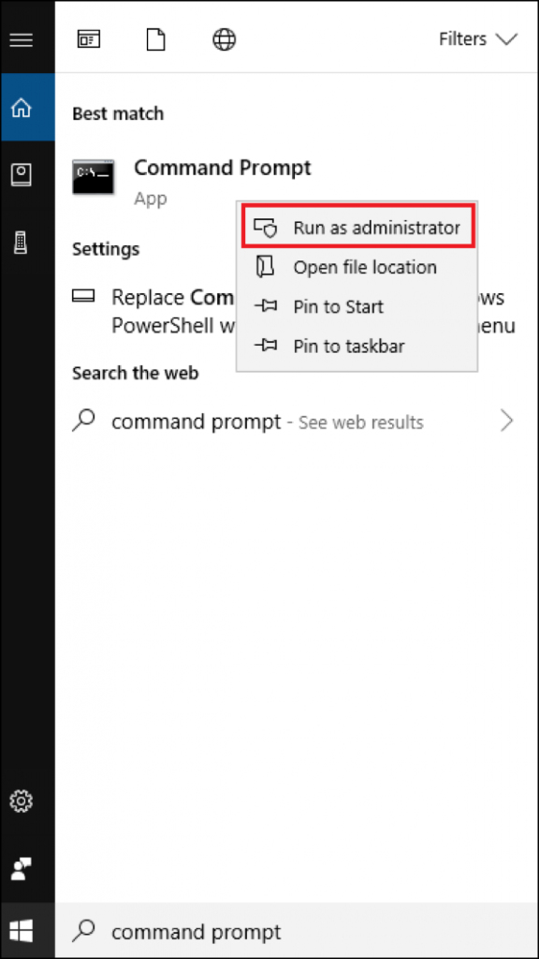
Task: Click the Command Prompt app icon
Action: coord(93,178)
